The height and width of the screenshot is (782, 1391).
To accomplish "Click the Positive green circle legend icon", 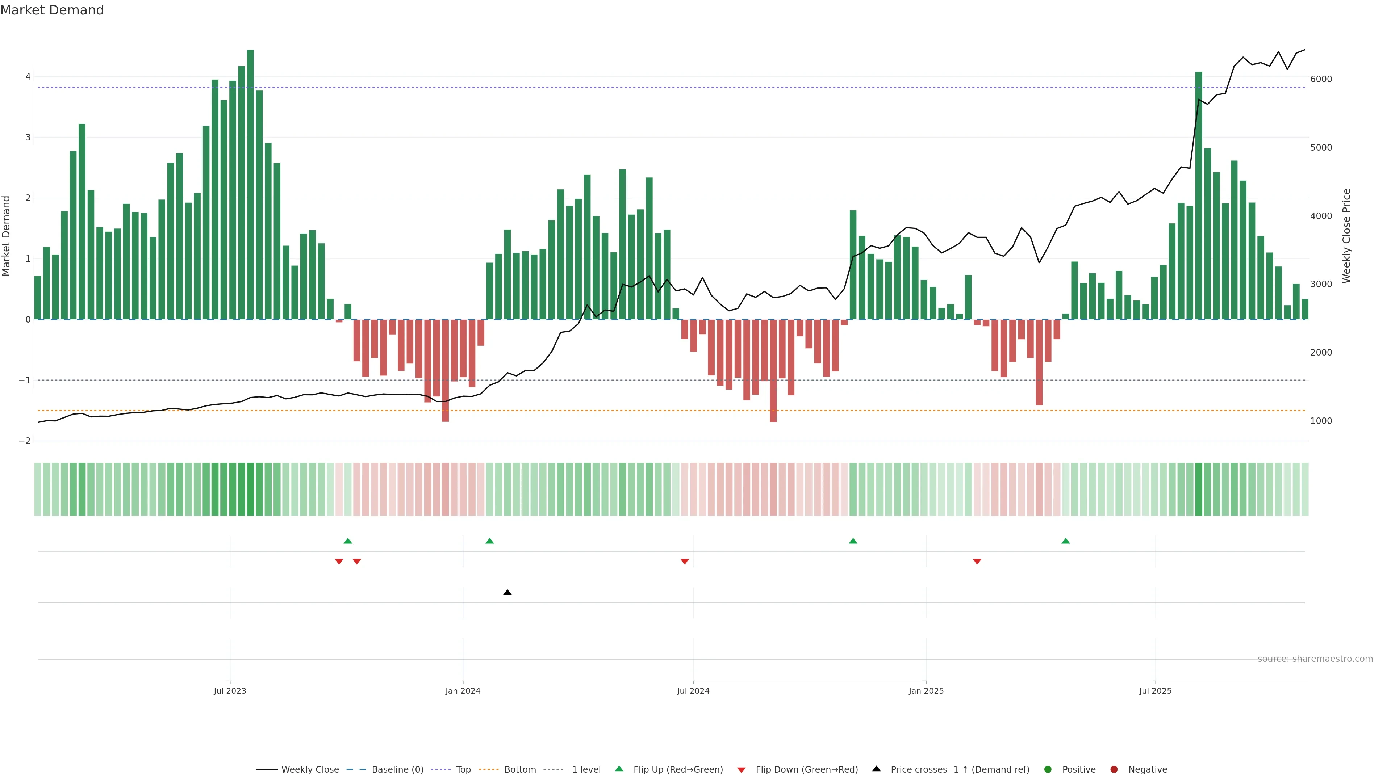I will (1048, 769).
